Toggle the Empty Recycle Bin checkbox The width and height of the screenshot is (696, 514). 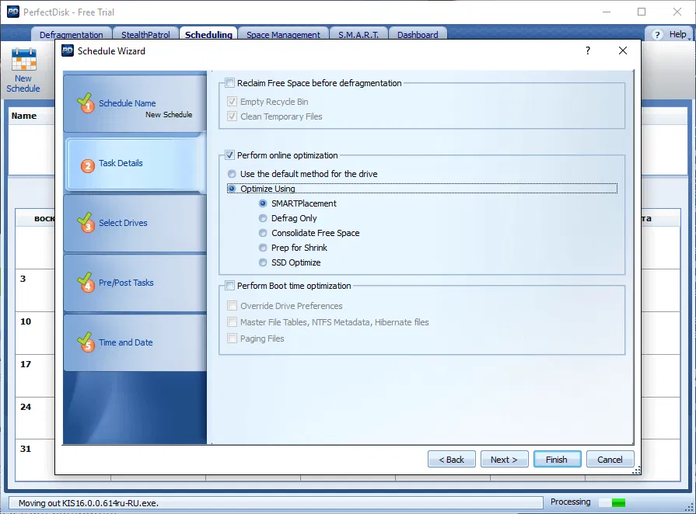[232, 102]
